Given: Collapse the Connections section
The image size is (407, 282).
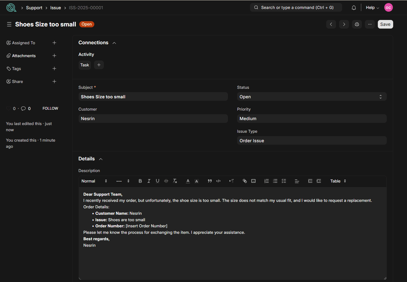Looking at the screenshot, I should [114, 43].
